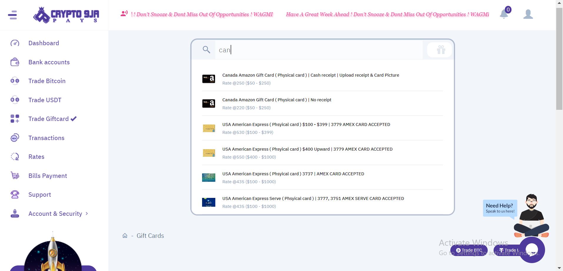This screenshot has width=563, height=271.
Task: Click the Bills Payment cart icon
Action: coord(15,176)
